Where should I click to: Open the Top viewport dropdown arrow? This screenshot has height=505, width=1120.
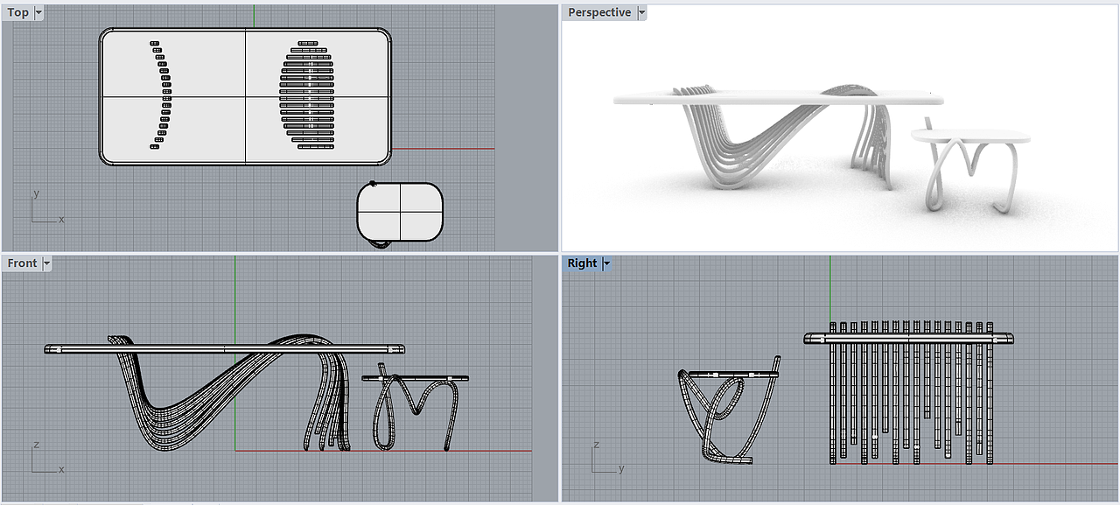(x=38, y=12)
